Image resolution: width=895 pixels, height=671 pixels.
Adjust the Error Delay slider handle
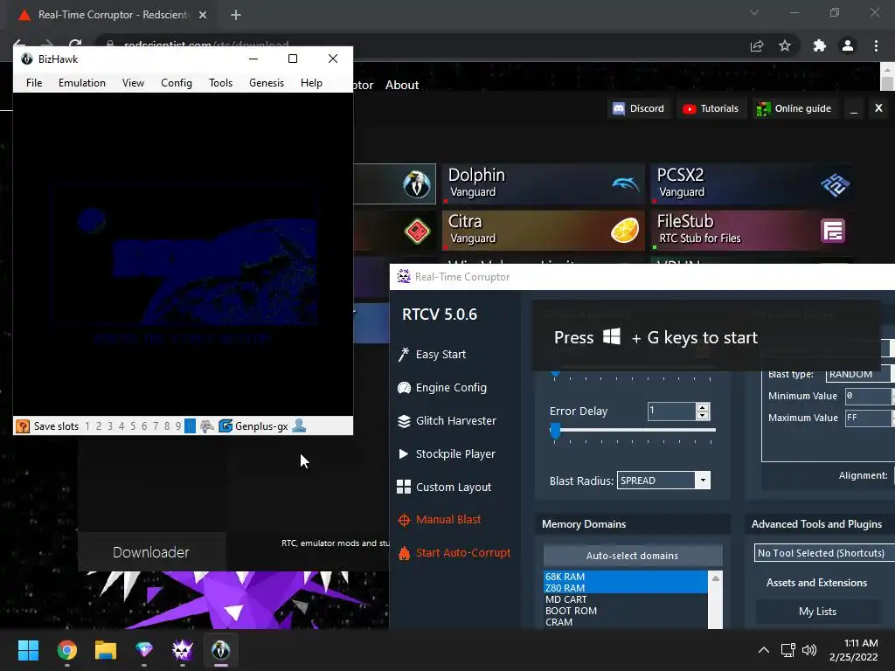(555, 431)
